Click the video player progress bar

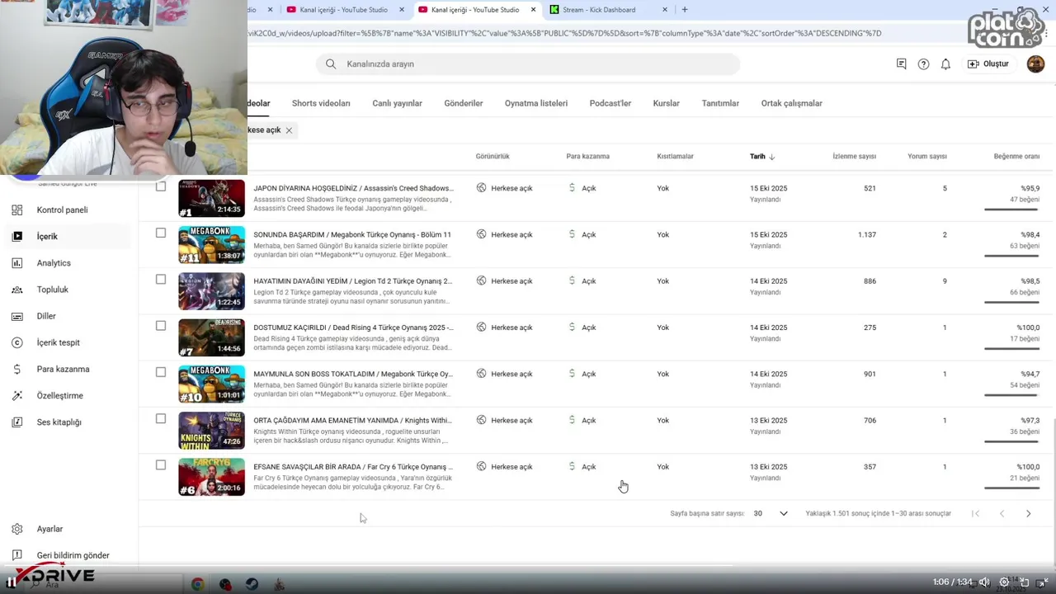coord(528,567)
